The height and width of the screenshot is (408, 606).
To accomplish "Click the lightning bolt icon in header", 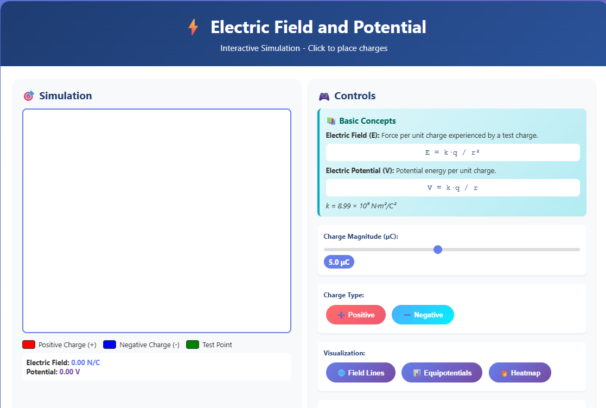I will (x=193, y=27).
